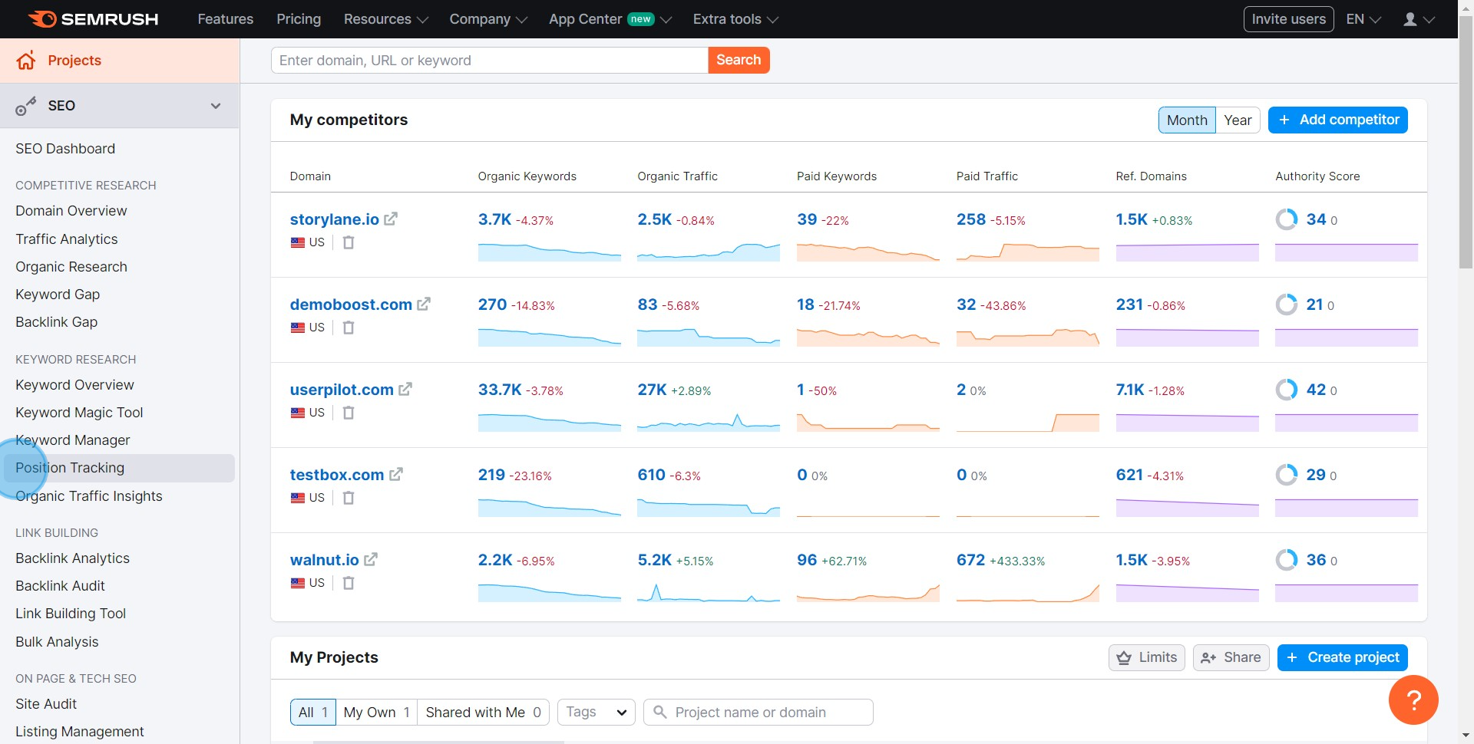Click Create project button
The image size is (1474, 744).
coord(1342,657)
